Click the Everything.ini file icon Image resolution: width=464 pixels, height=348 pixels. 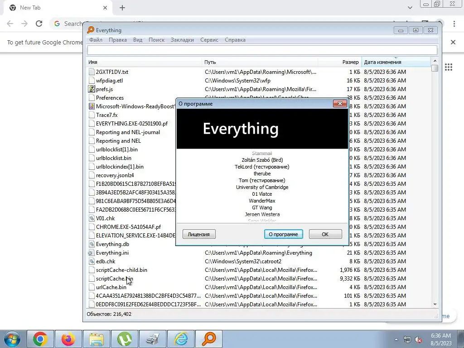point(92,253)
